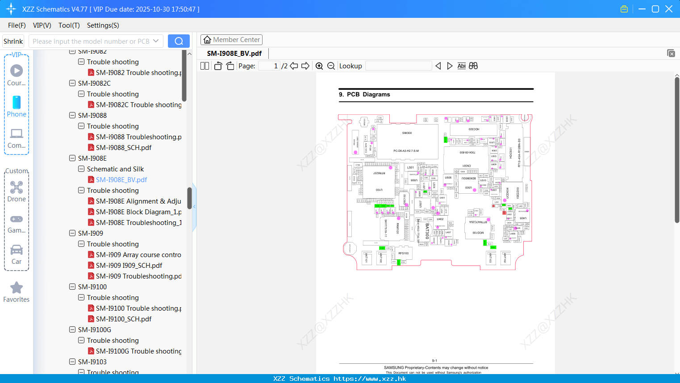Image resolution: width=680 pixels, height=383 pixels.
Task: Zoom in on the PCB diagram
Action: (319, 66)
